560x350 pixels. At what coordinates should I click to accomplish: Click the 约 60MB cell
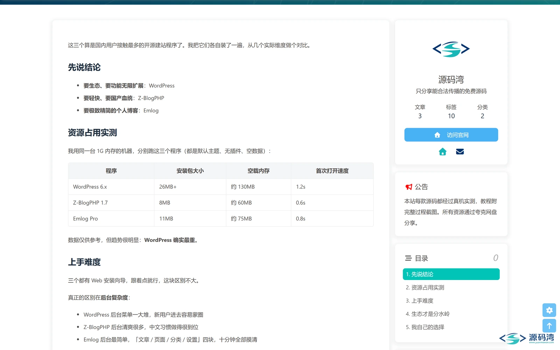point(259,203)
